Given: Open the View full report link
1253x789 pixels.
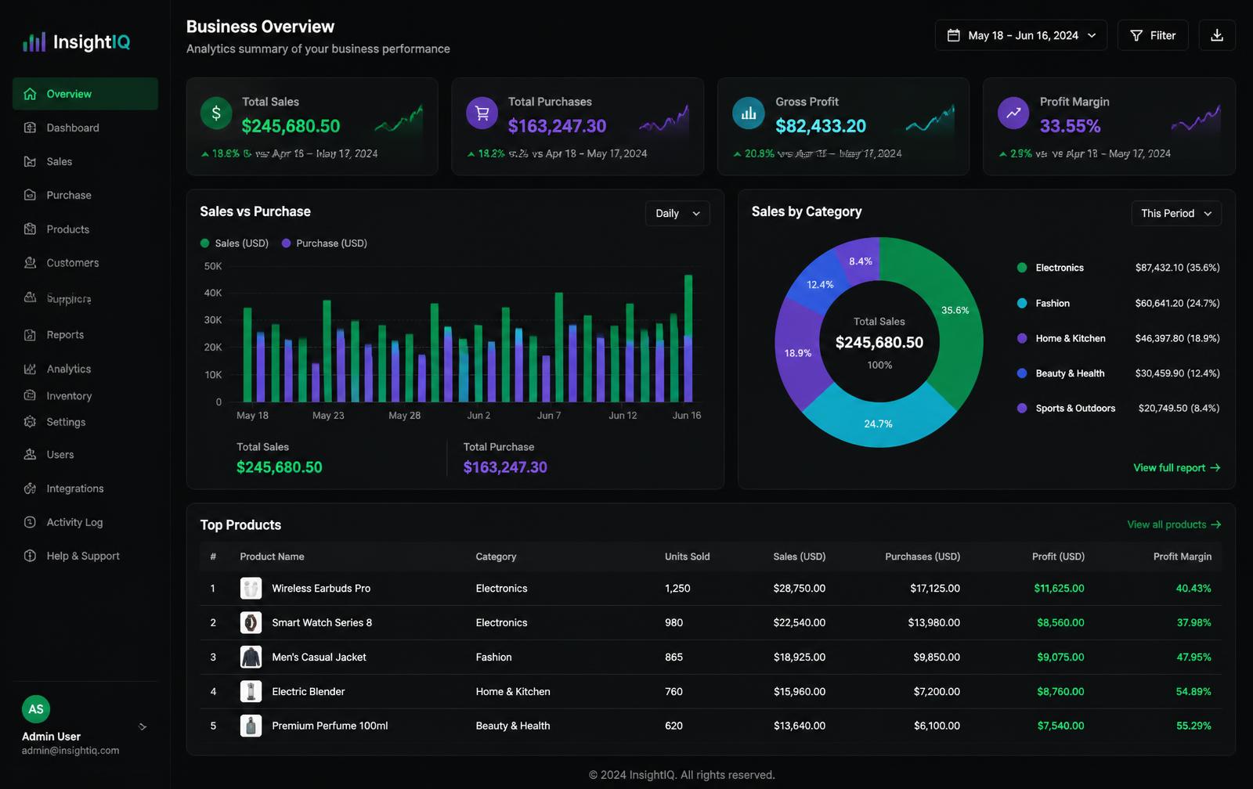Looking at the screenshot, I should pos(1177,467).
